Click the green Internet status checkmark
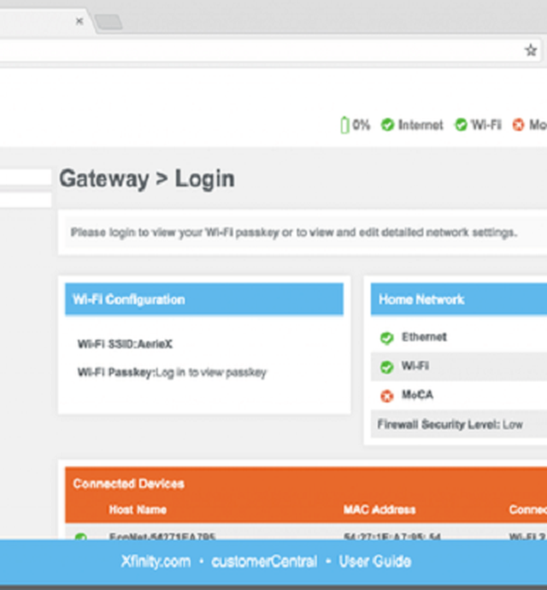547x590 pixels. (x=387, y=125)
